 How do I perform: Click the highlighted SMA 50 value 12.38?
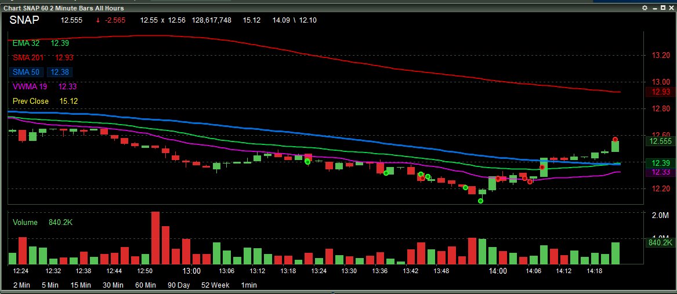click(x=60, y=72)
